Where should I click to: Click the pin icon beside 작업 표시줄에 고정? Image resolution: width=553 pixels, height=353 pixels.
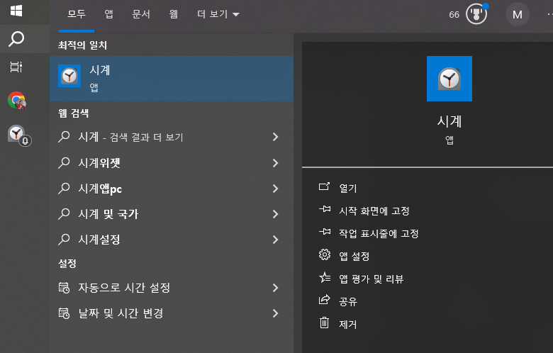(x=325, y=232)
